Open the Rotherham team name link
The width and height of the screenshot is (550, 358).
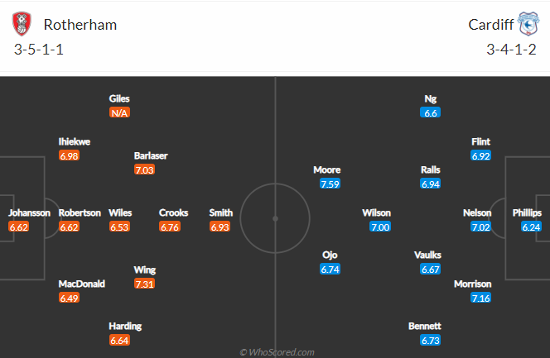pos(80,25)
